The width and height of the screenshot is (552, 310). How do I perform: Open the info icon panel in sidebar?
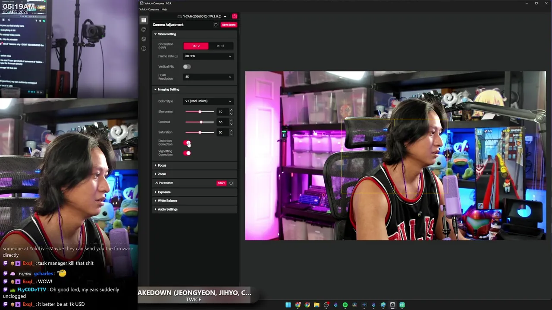point(144,48)
